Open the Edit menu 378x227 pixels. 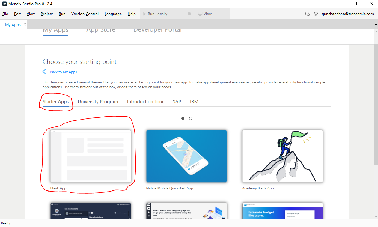coord(17,14)
